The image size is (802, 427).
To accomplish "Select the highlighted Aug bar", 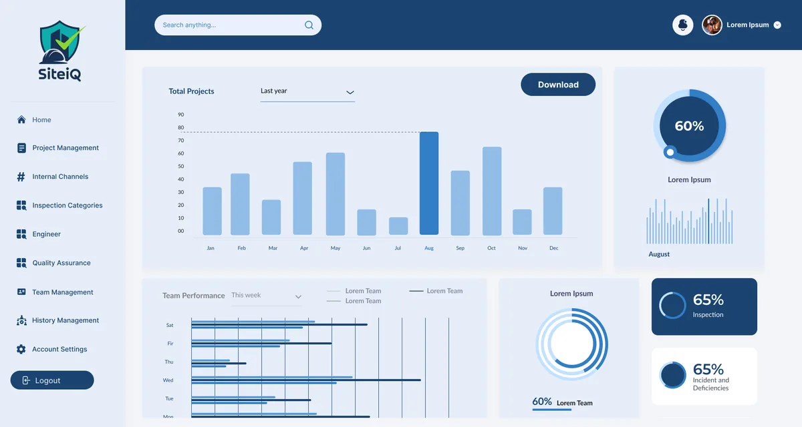I will [x=429, y=183].
